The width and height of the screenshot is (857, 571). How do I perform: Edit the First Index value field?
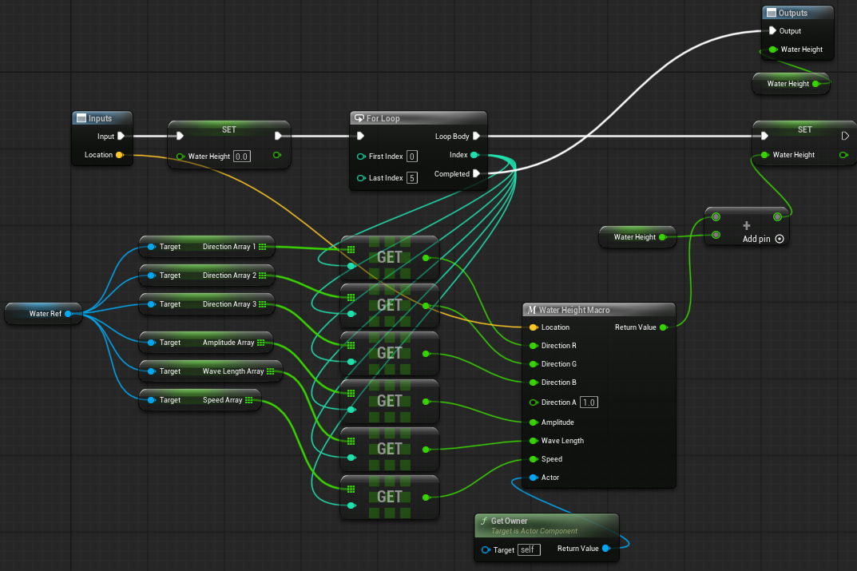(x=412, y=157)
